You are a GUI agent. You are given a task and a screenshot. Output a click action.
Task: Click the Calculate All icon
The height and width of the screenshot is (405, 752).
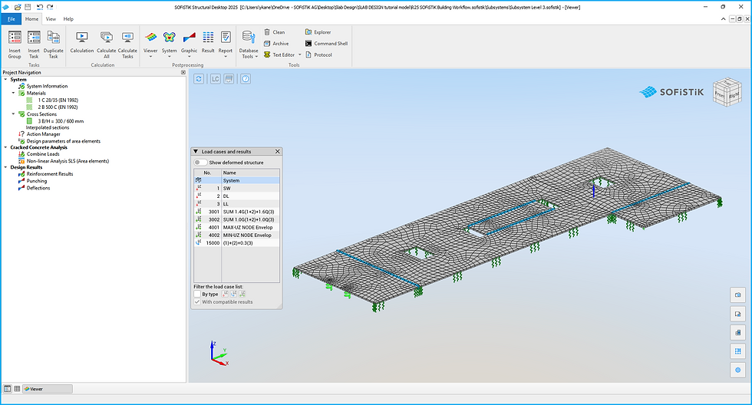107,38
